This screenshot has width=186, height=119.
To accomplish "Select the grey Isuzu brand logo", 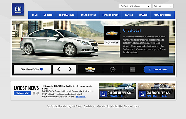I will click(132, 70).
